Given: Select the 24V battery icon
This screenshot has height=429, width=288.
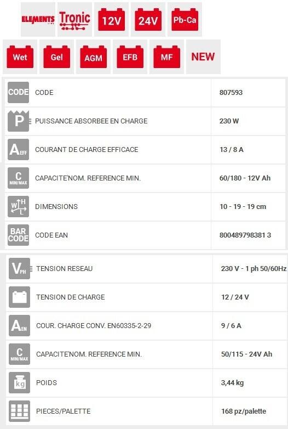Looking at the screenshot, I should 148,19.
